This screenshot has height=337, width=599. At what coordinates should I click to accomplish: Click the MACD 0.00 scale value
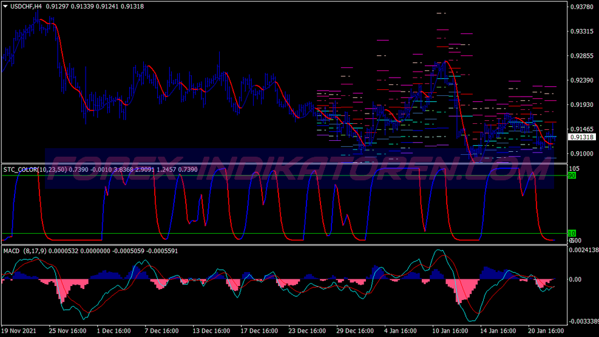point(575,279)
